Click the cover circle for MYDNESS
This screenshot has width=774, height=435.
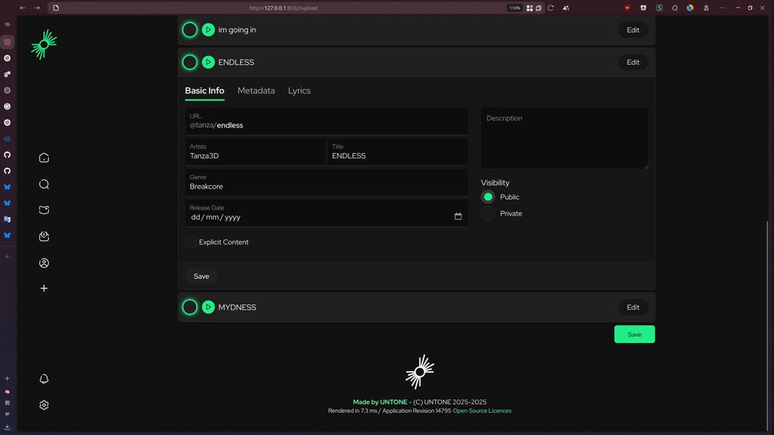click(x=190, y=308)
